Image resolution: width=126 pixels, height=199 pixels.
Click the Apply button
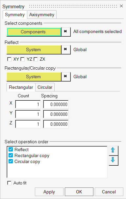(49, 192)
